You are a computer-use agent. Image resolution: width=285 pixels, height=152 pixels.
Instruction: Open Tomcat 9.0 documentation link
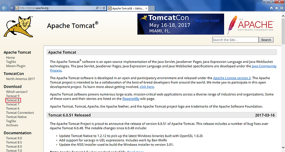coord(14,139)
